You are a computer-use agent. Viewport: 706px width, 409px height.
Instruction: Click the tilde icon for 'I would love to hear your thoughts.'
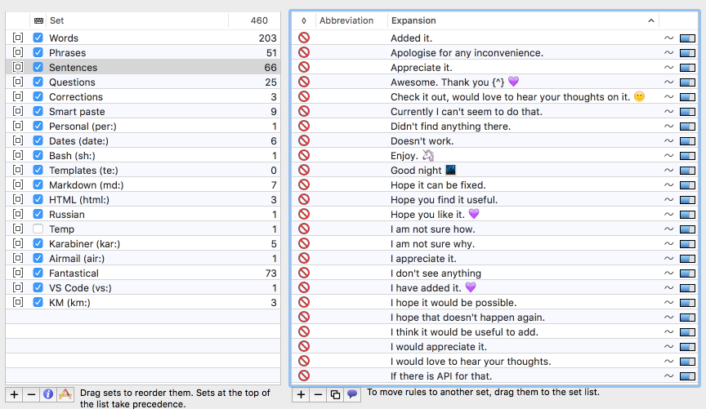point(668,362)
